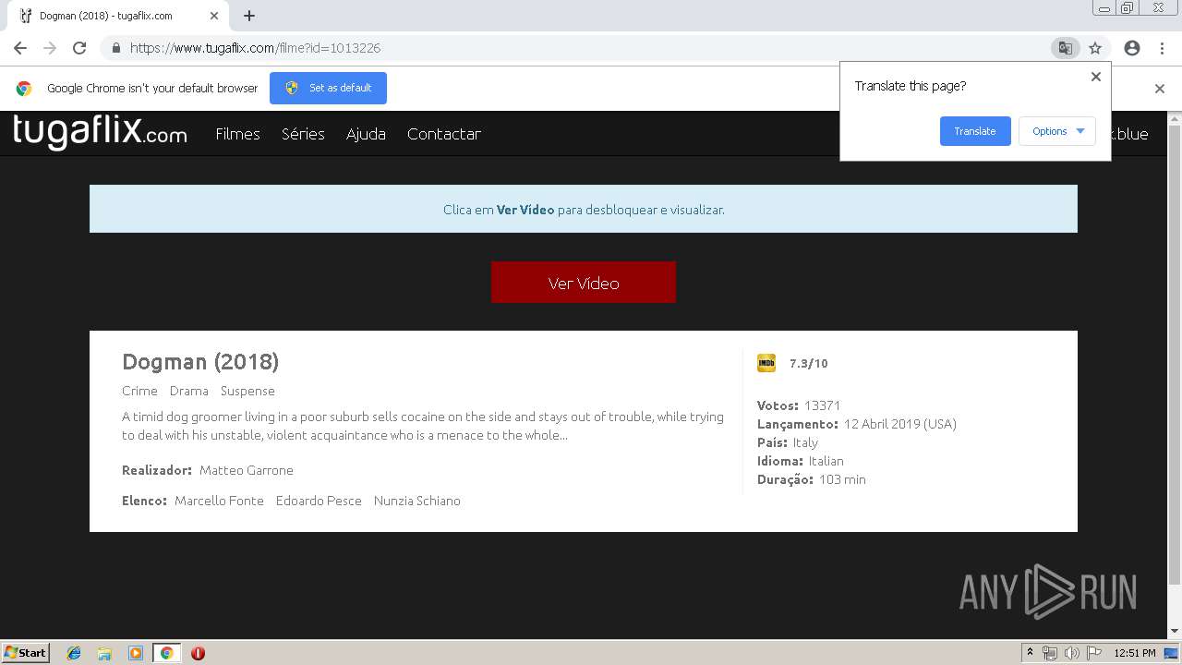Viewport: 1182px width, 665px height.
Task: Click the Dogman (2018) title heading
Action: (200, 362)
